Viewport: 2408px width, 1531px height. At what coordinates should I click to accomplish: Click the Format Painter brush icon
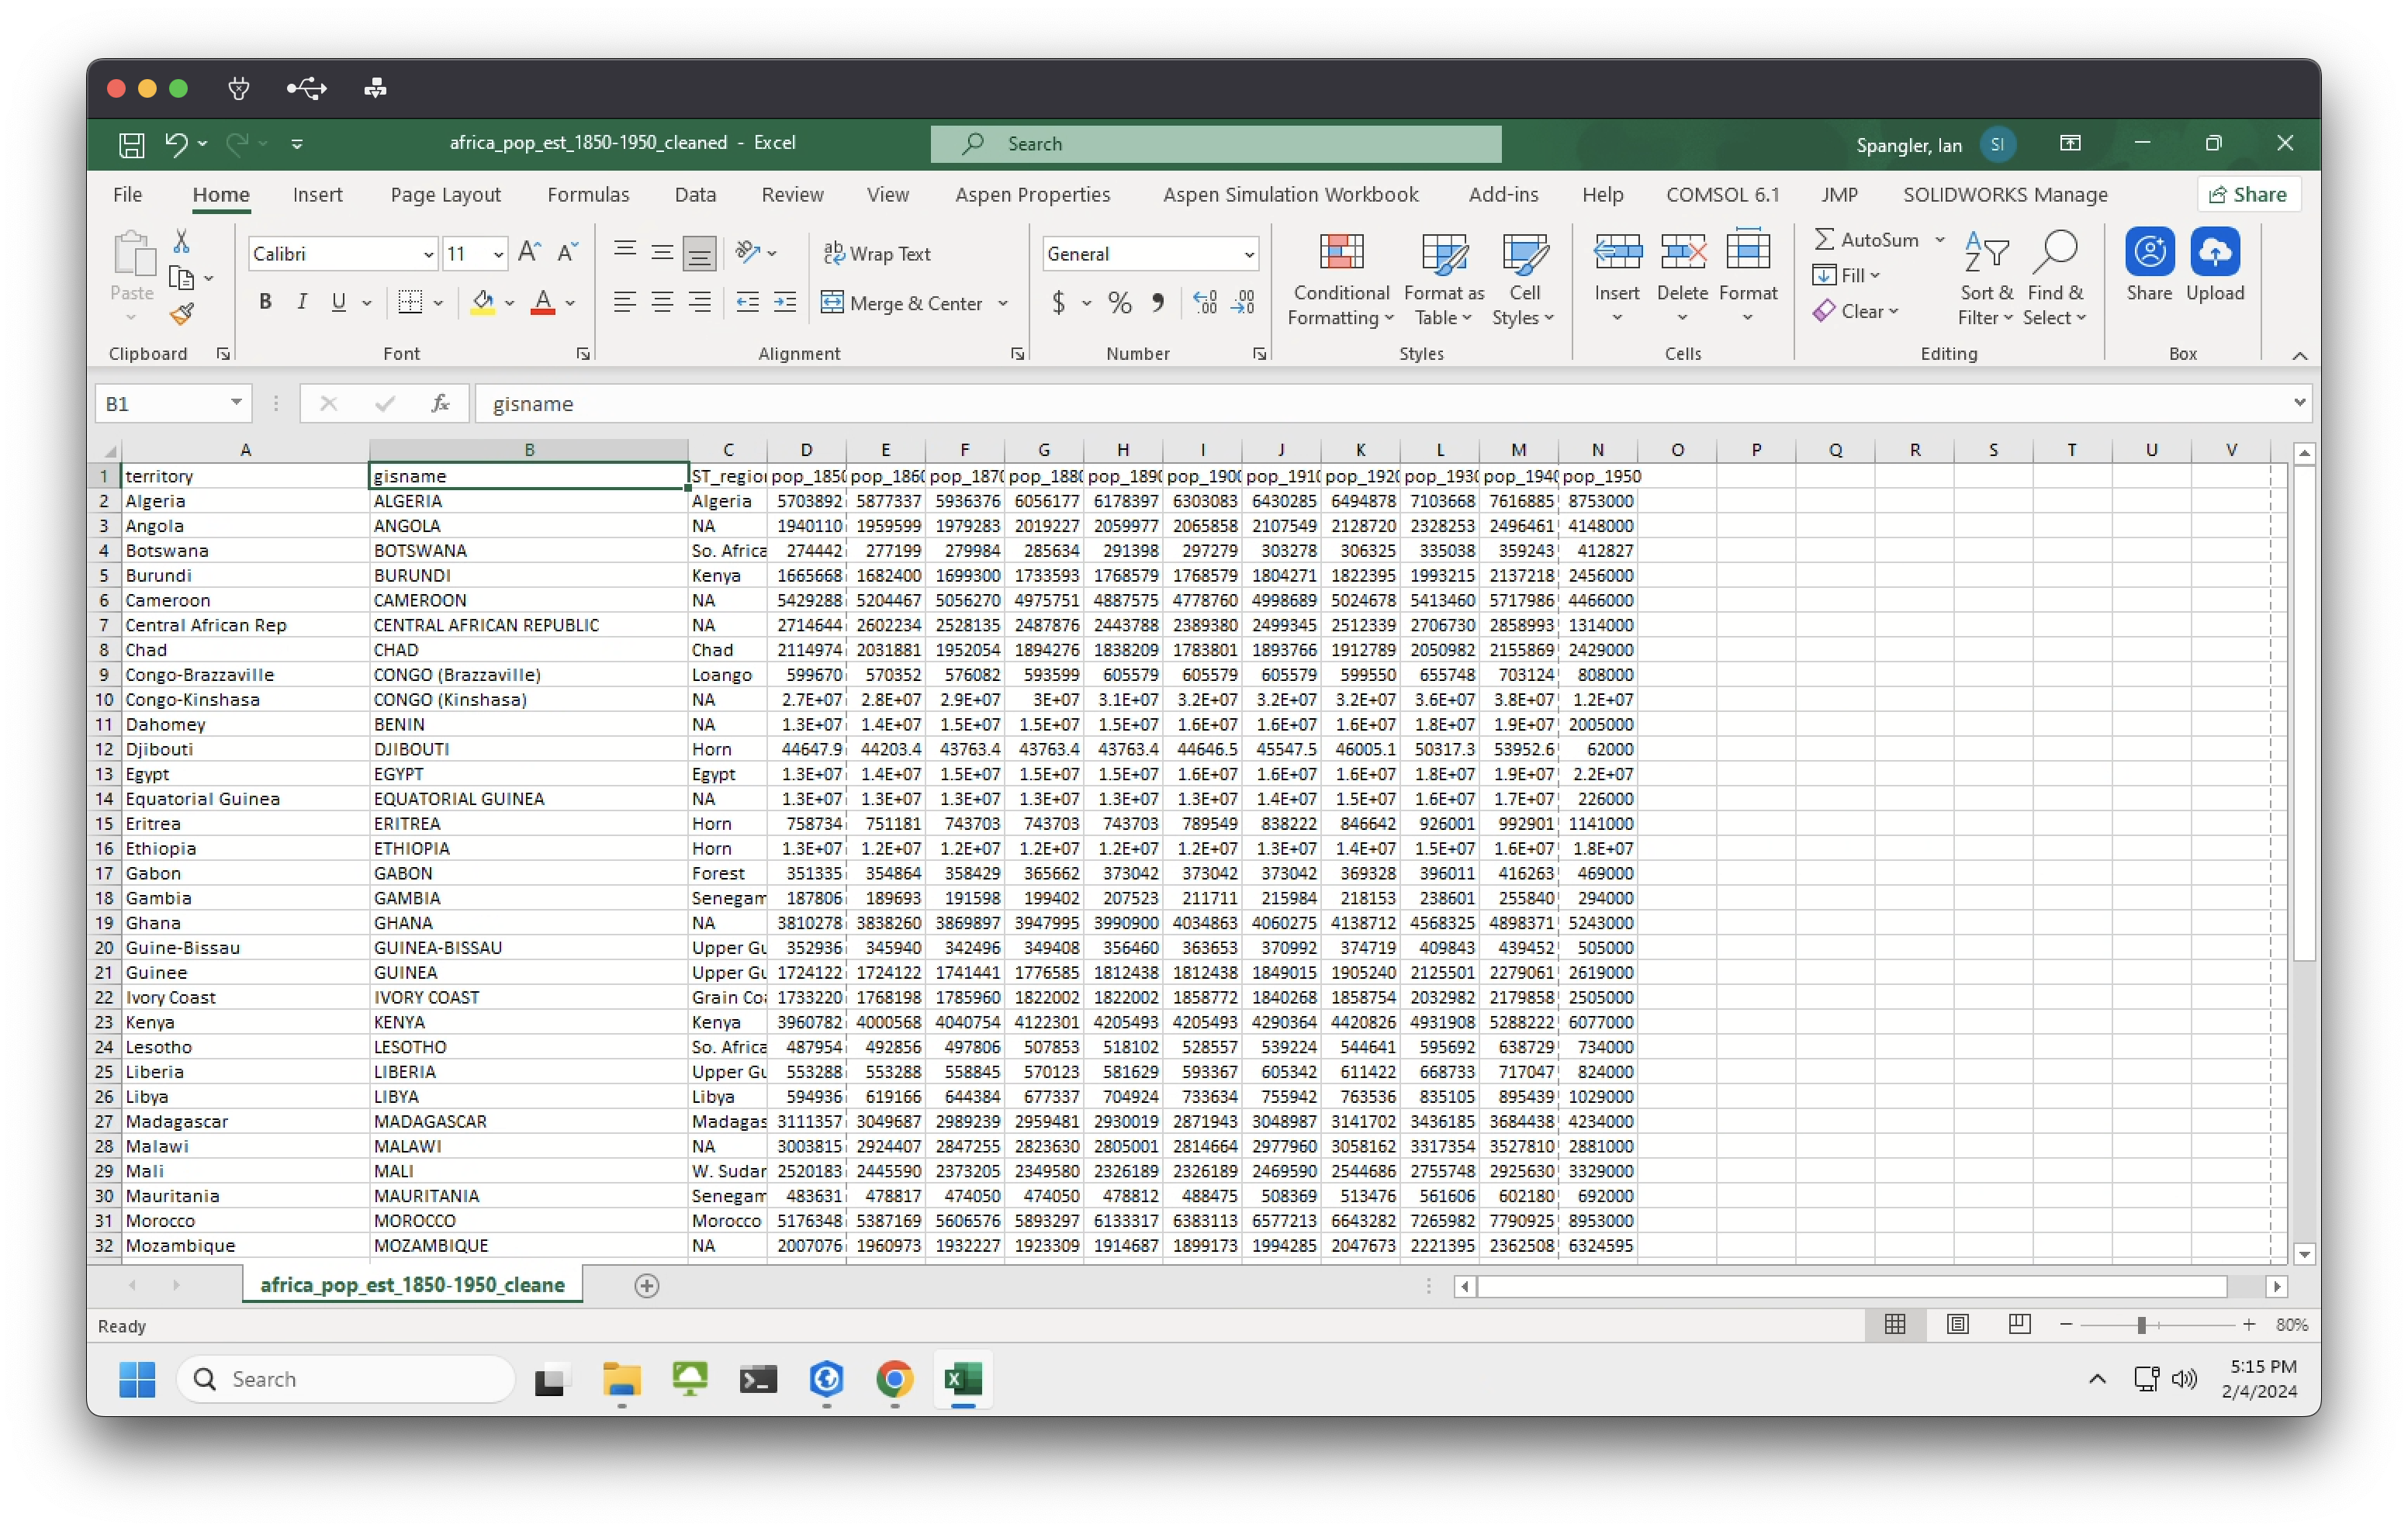[x=181, y=315]
